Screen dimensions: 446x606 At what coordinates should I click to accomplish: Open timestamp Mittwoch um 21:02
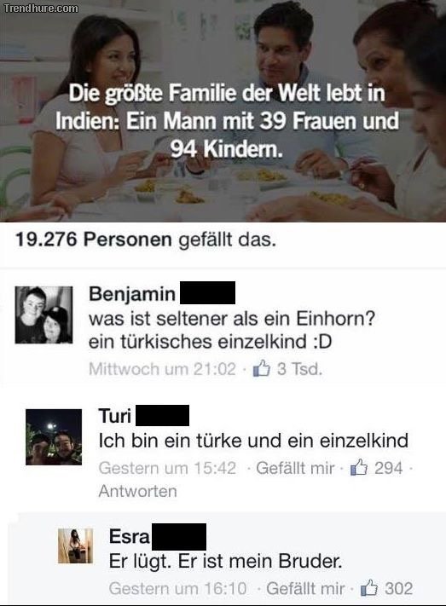tap(162, 369)
